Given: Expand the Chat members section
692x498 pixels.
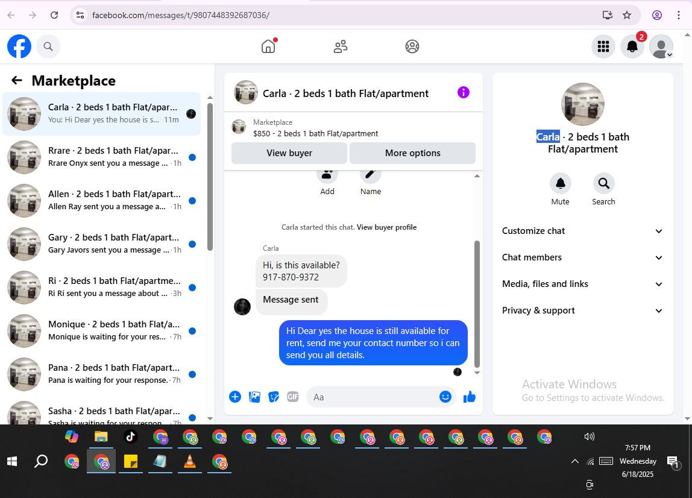Looking at the screenshot, I should 582,257.
